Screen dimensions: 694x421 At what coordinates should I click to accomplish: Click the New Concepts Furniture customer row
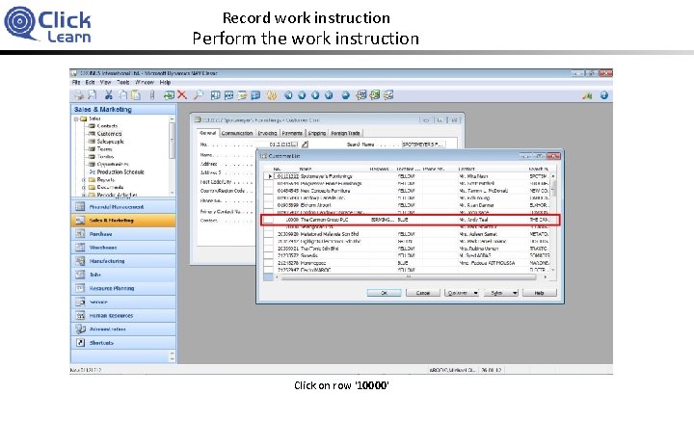coord(407,191)
